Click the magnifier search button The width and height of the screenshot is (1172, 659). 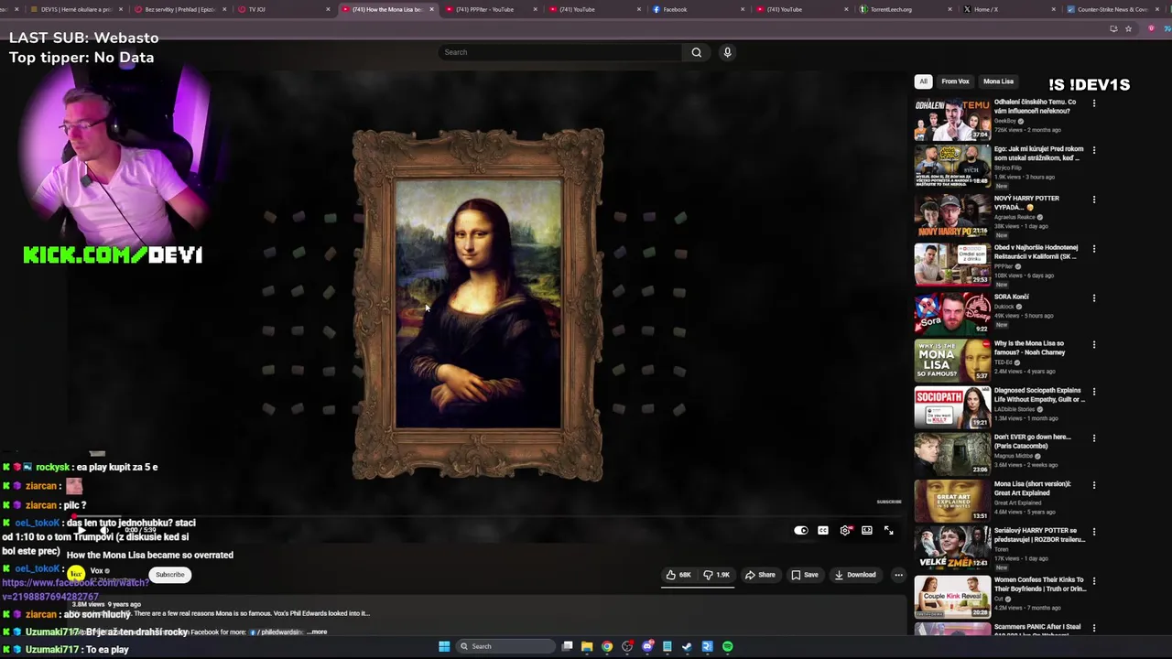tap(697, 52)
